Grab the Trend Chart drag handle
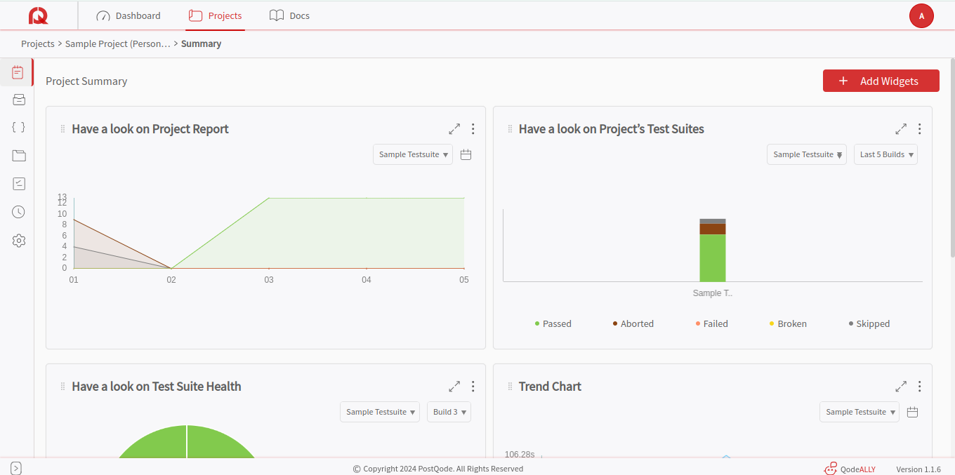The height and width of the screenshot is (475, 955). [x=510, y=387]
